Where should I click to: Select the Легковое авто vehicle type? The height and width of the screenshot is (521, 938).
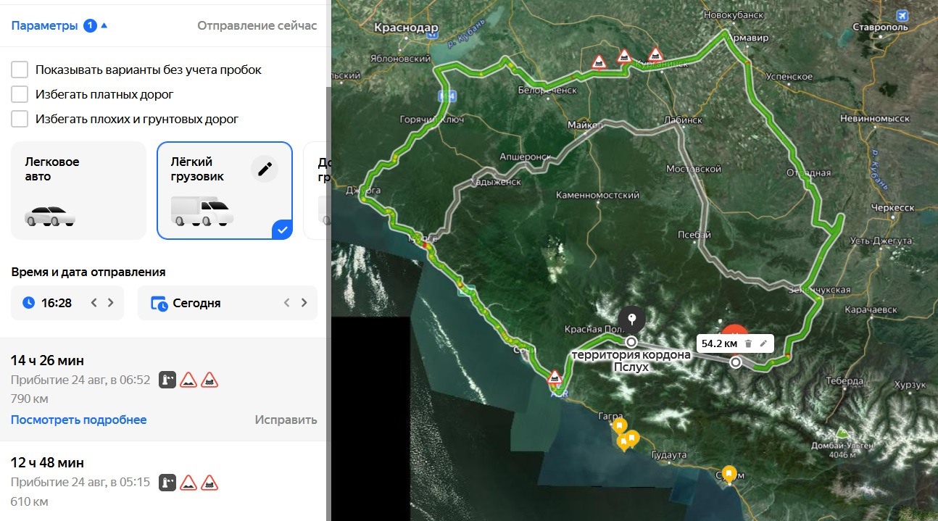pyautogui.click(x=78, y=191)
